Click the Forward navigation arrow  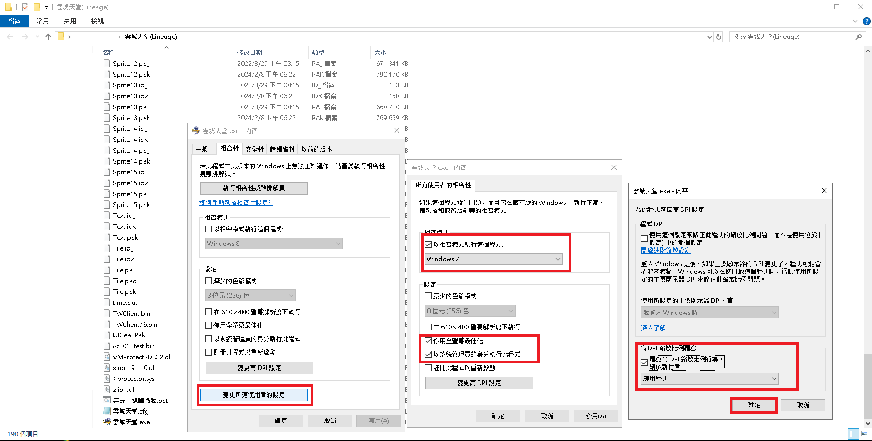coord(25,37)
